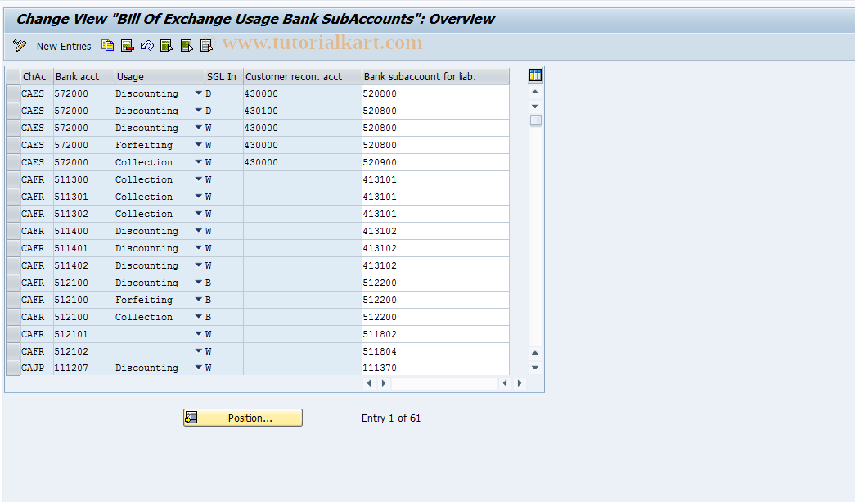The image size is (855, 502).
Task: Click the Delete entry toolbar icon
Action: click(x=127, y=45)
